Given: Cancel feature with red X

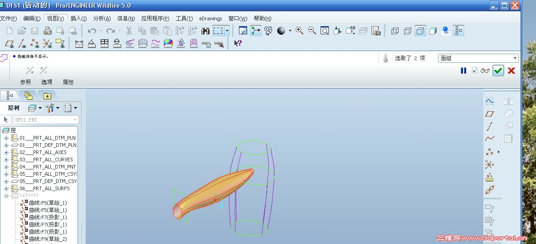Looking at the screenshot, I should (x=512, y=70).
